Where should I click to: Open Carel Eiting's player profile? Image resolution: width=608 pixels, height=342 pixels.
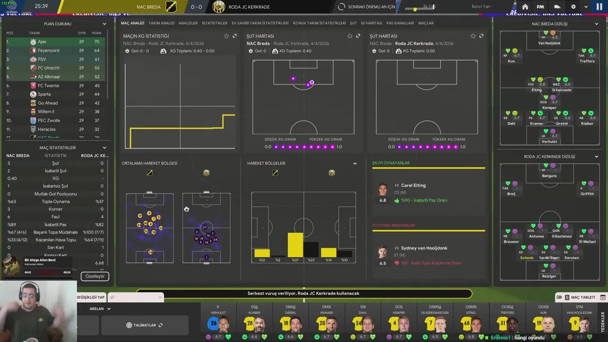(x=413, y=185)
